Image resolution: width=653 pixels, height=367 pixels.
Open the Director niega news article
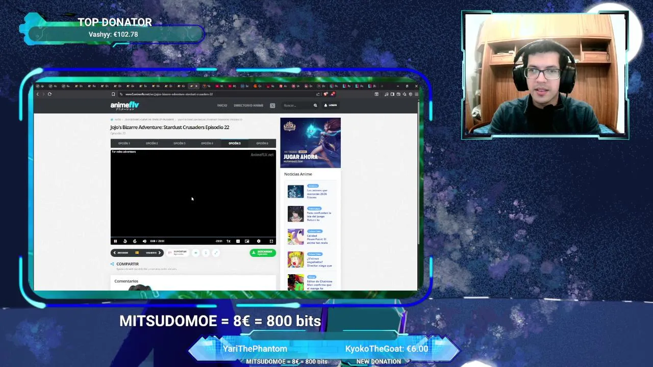tap(319, 262)
